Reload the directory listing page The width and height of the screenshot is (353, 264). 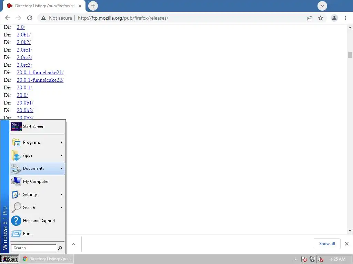click(x=30, y=18)
